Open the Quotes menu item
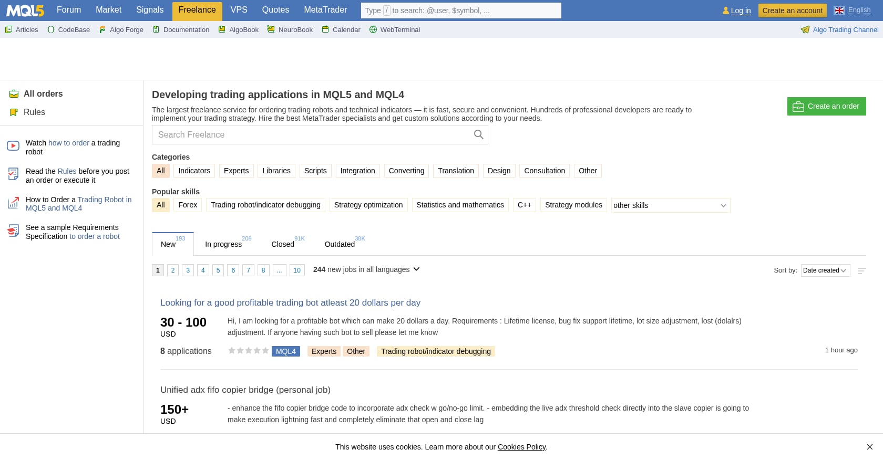The width and height of the screenshot is (883, 460). pyautogui.click(x=275, y=10)
